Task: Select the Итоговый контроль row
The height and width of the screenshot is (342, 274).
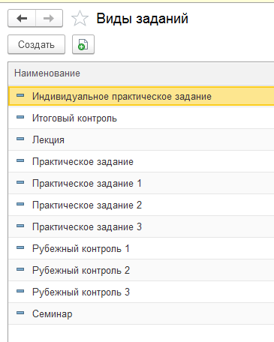Action: 141,118
